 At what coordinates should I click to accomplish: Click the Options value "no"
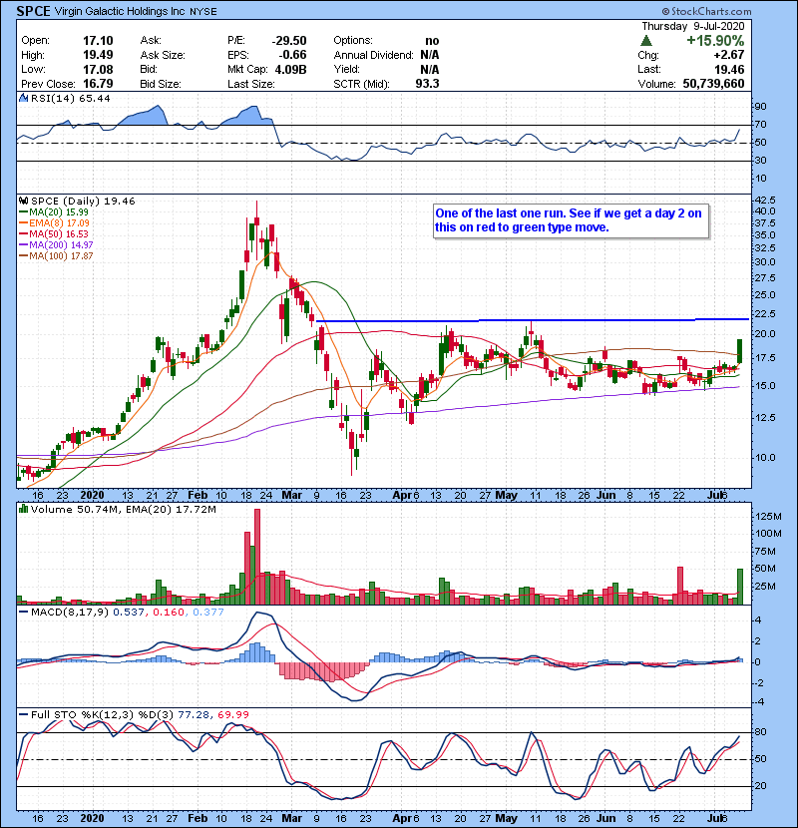pos(432,41)
